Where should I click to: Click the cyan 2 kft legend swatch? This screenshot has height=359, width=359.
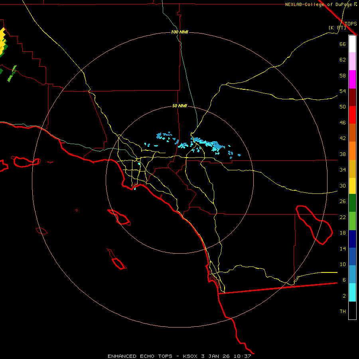(352, 292)
